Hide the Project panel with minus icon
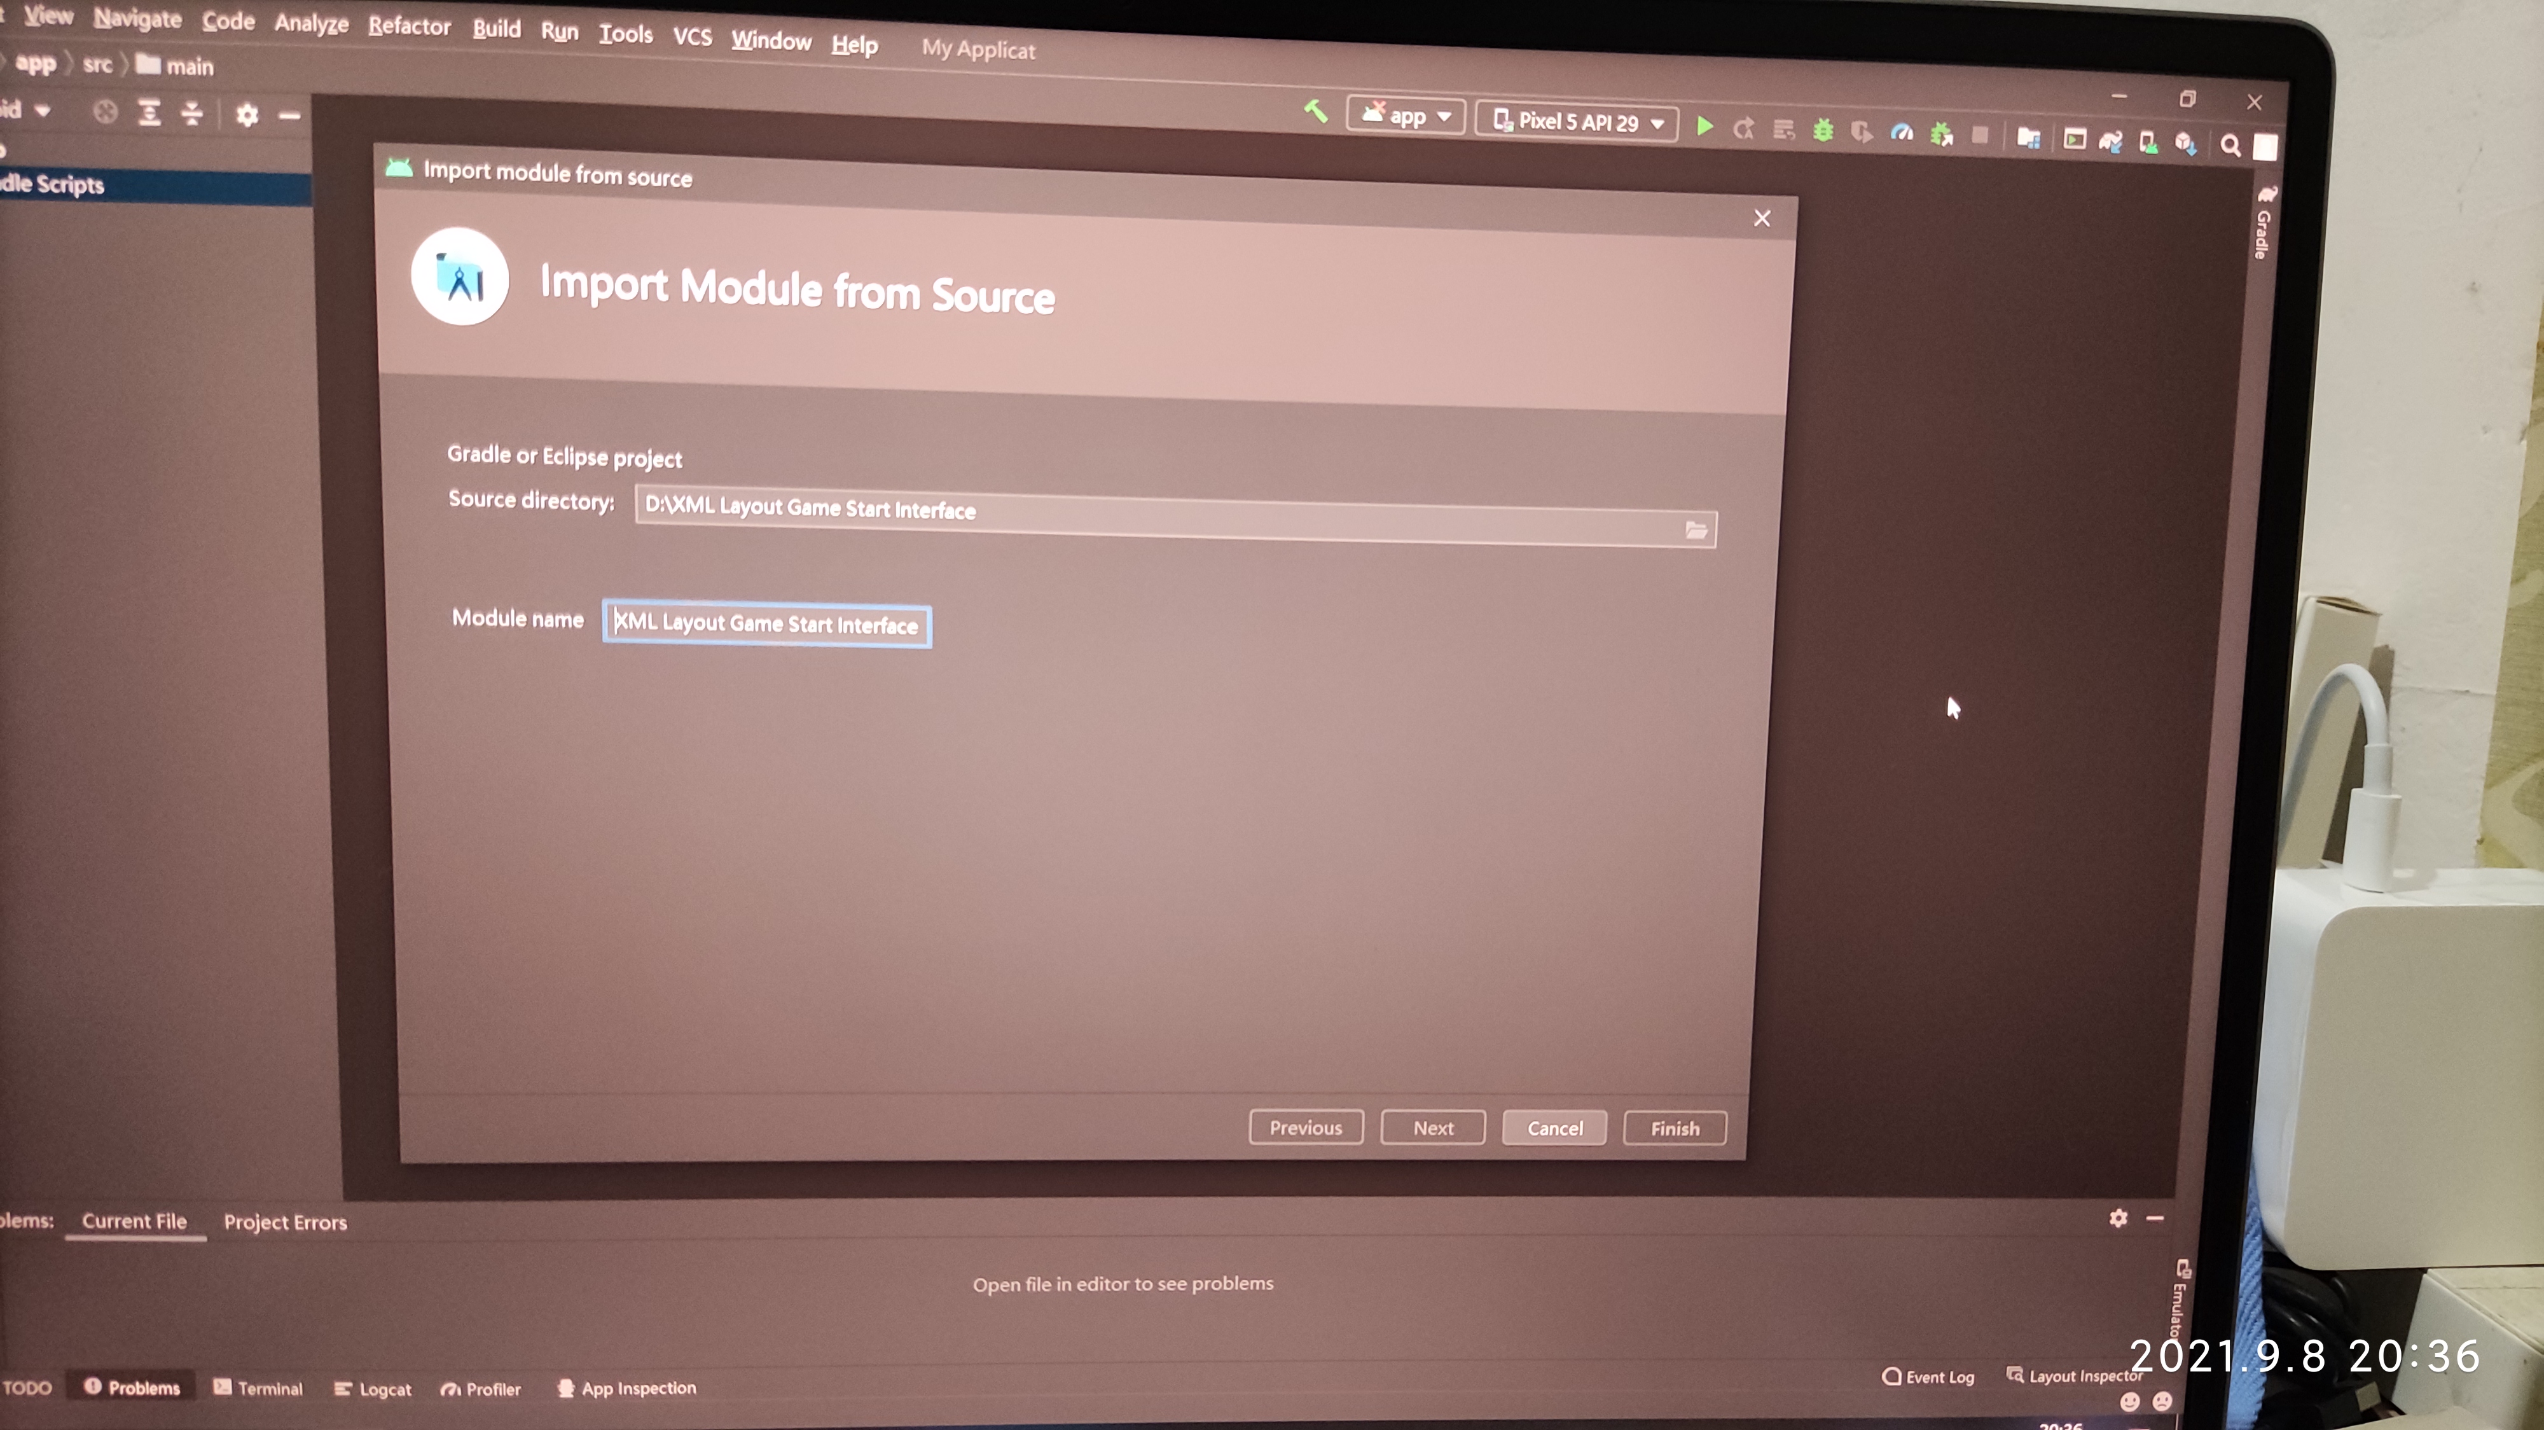Screen dimensions: 2544x1430 tap(288, 116)
